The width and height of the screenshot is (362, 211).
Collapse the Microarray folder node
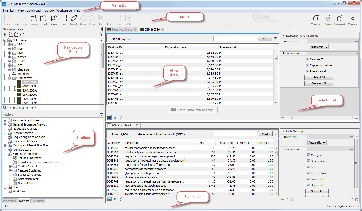pos(10,78)
